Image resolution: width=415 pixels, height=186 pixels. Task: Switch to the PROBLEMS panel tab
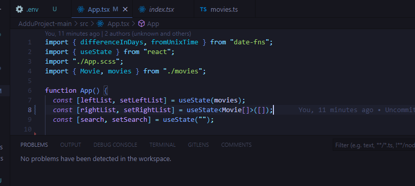[34, 145]
